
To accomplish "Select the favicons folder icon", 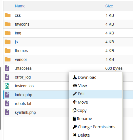I will 8,24.
